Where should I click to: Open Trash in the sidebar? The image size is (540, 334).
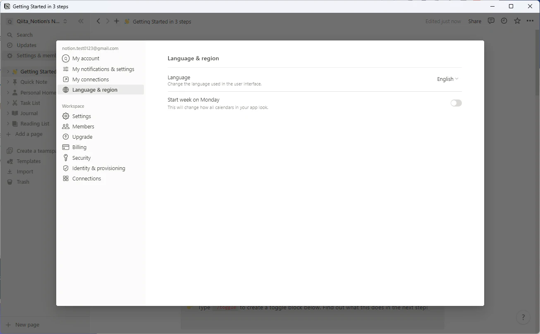[23, 182]
